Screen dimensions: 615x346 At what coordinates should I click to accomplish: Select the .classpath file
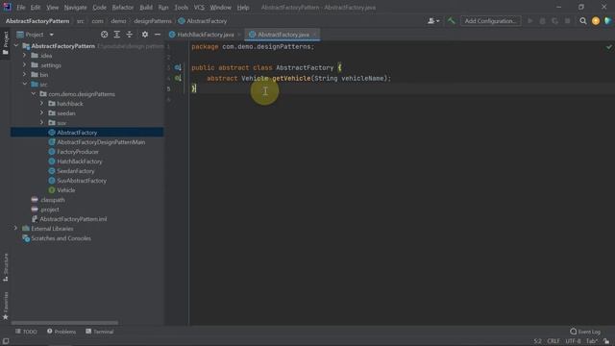tap(53, 200)
